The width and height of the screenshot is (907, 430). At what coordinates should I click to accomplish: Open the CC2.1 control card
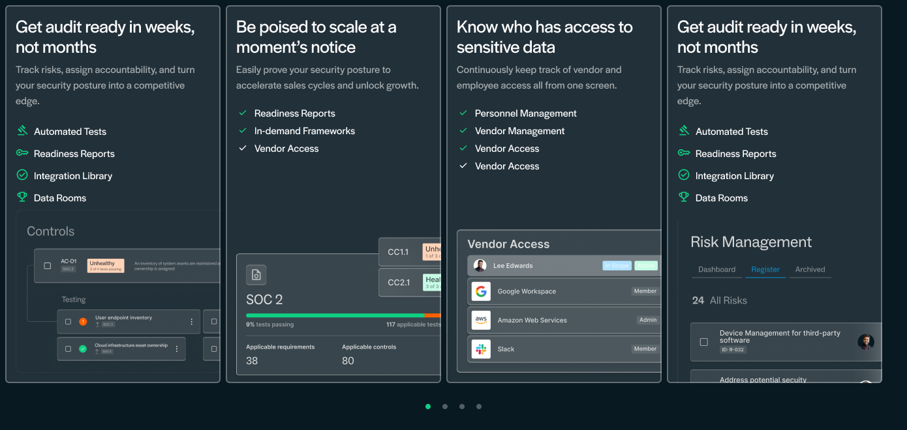(410, 282)
